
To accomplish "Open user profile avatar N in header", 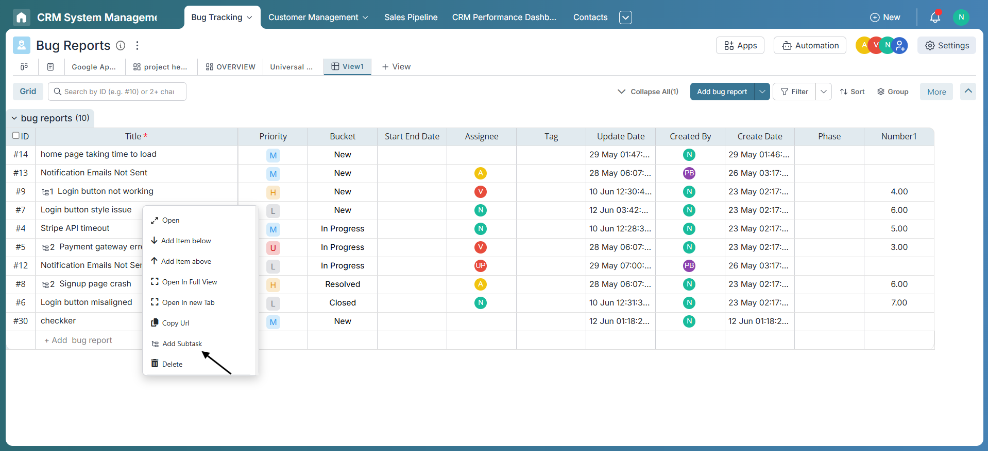I will tap(961, 17).
